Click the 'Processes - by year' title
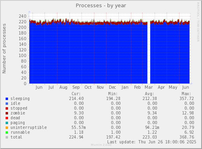Image resolution: width=202 pixels, height=149 pixels. pyautogui.click(x=101, y=6)
